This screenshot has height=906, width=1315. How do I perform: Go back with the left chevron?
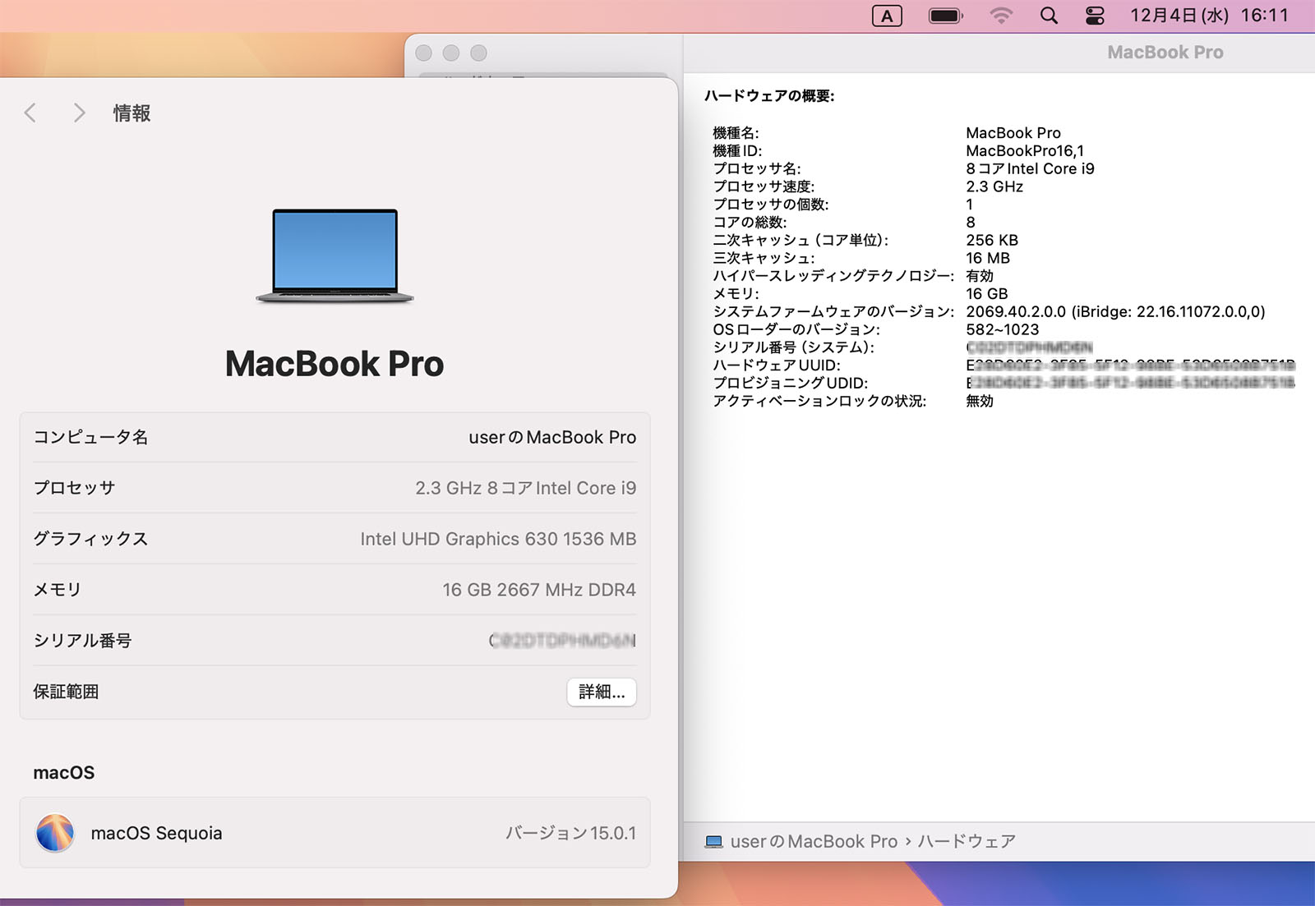(x=30, y=113)
